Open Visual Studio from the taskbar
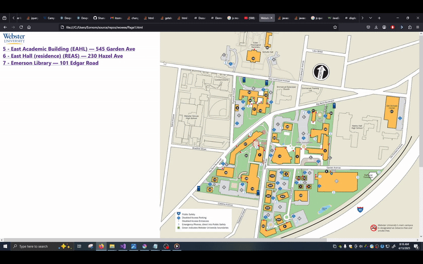The height and width of the screenshot is (264, 423). pyautogui.click(x=123, y=246)
